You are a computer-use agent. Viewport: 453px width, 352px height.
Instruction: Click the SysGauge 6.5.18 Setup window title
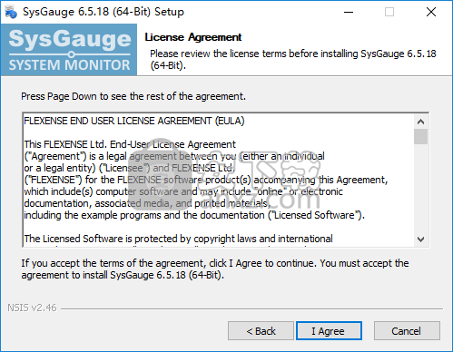pyautogui.click(x=103, y=12)
